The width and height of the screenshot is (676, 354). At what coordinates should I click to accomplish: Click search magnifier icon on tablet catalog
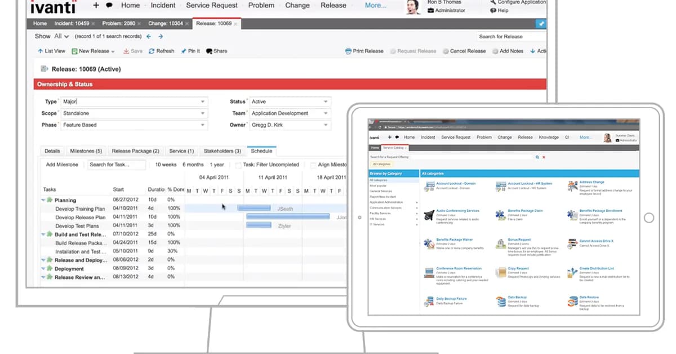[537, 157]
